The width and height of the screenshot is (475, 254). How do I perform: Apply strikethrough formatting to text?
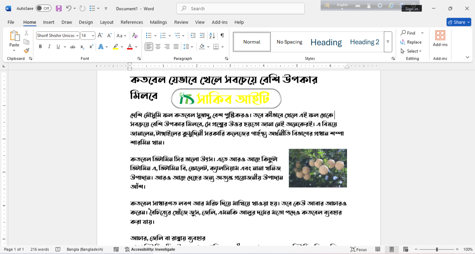pos(72,47)
